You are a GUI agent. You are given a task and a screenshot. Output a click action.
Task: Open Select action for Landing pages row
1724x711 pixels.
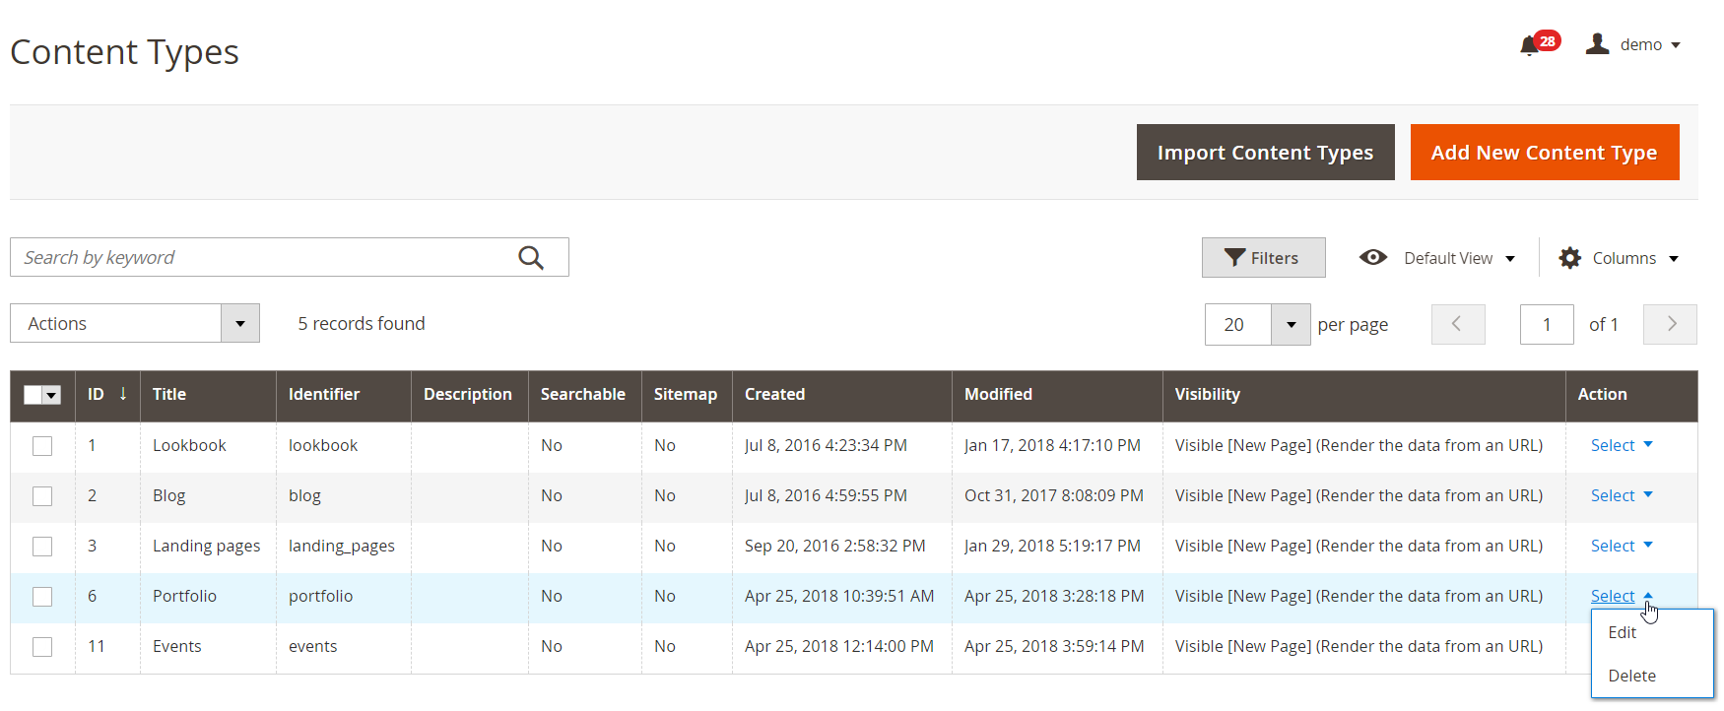point(1622,546)
